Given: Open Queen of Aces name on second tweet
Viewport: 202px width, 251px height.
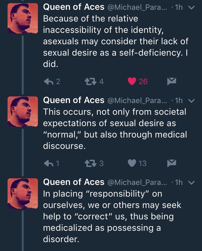Looking at the screenshot, I should [73, 101].
